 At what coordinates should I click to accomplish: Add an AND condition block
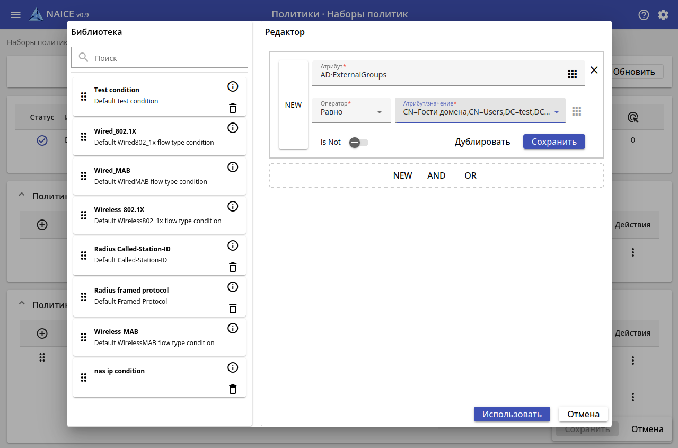pyautogui.click(x=436, y=175)
